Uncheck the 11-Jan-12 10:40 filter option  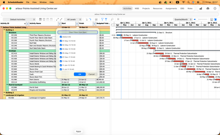61,65
